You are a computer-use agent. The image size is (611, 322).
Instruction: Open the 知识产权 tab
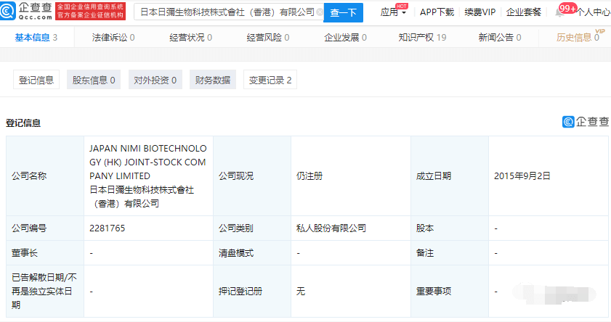(422, 38)
